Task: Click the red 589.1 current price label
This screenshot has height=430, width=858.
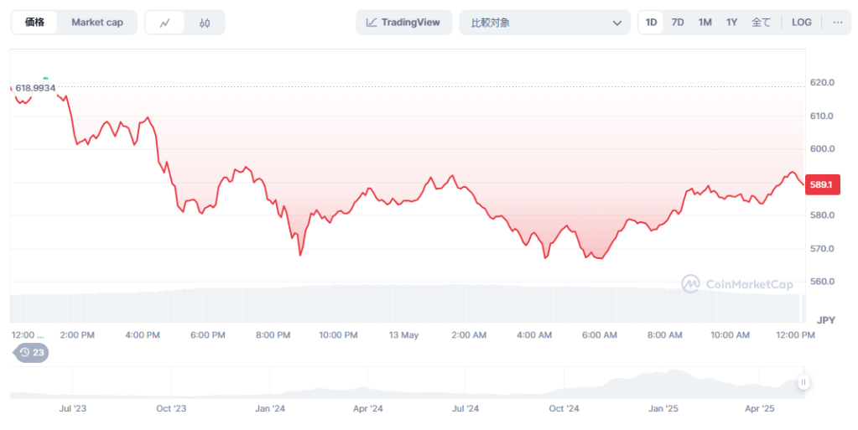Action: pos(820,184)
